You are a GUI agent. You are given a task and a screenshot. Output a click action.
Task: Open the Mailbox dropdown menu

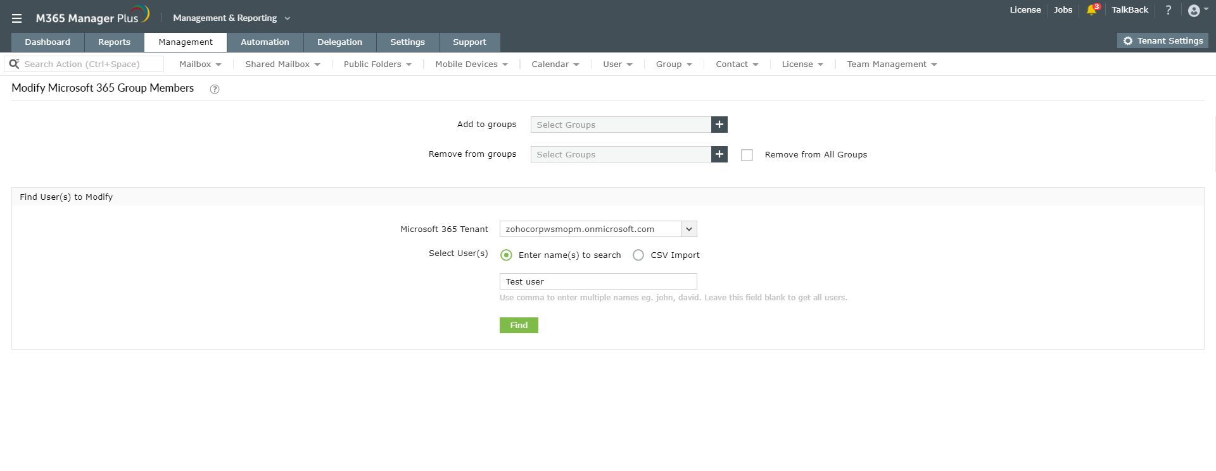[x=200, y=64]
